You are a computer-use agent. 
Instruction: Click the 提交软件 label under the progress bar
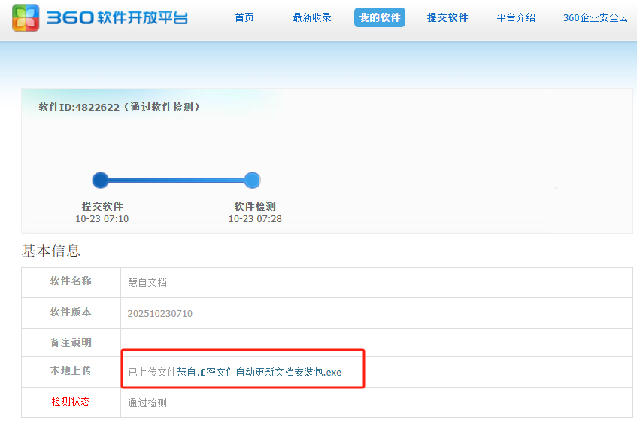click(x=102, y=206)
